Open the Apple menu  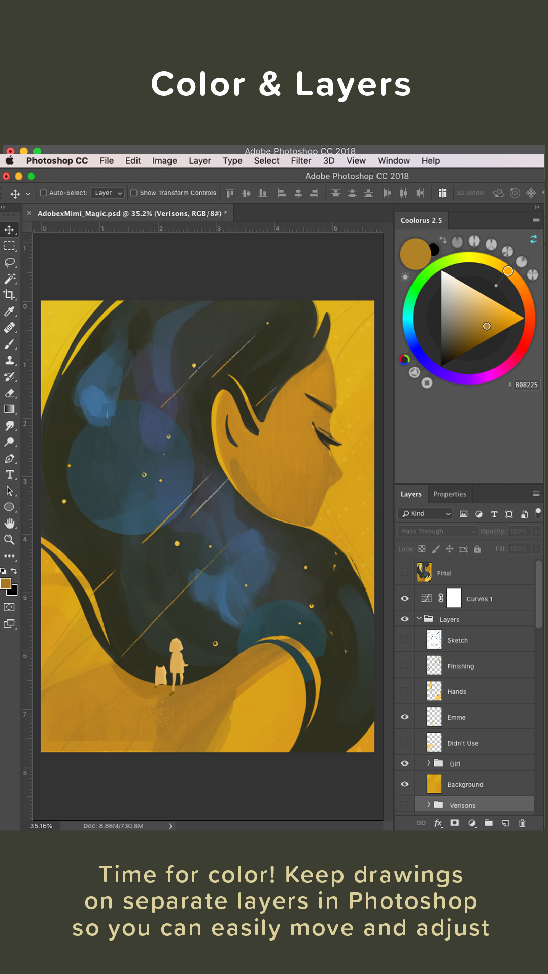[x=10, y=161]
